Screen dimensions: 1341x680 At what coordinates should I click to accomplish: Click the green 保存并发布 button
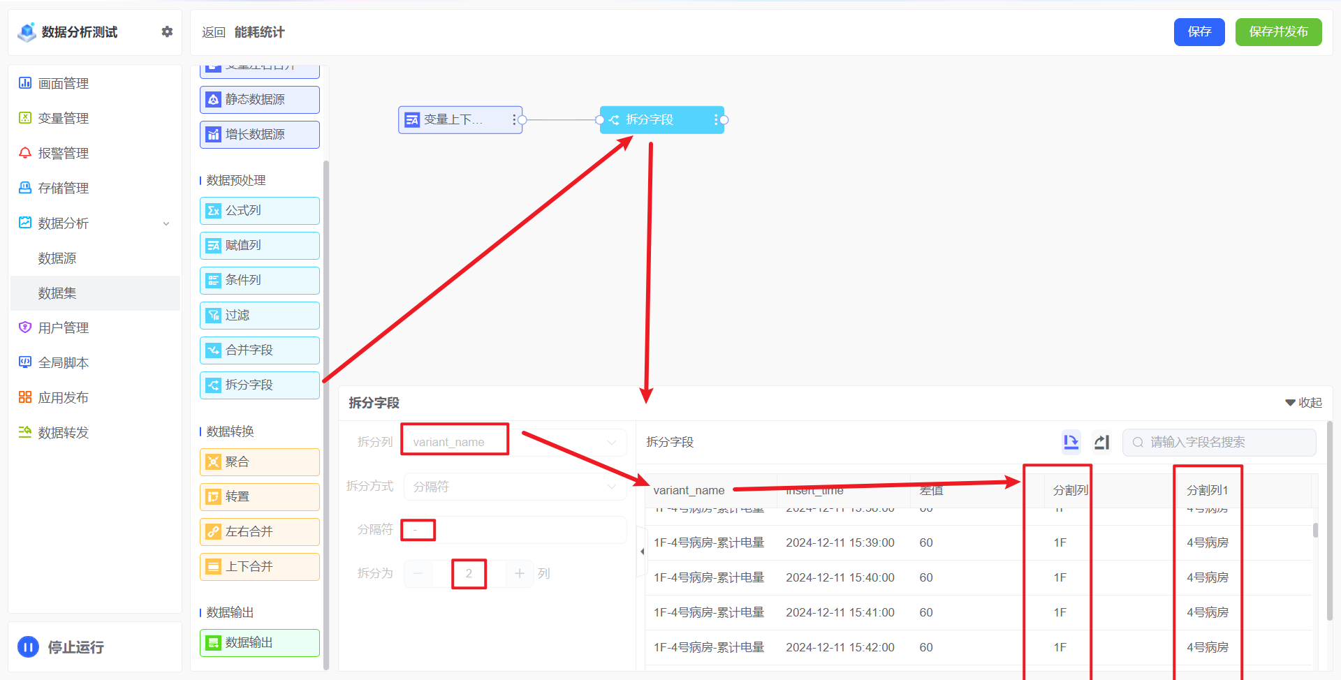coord(1277,32)
